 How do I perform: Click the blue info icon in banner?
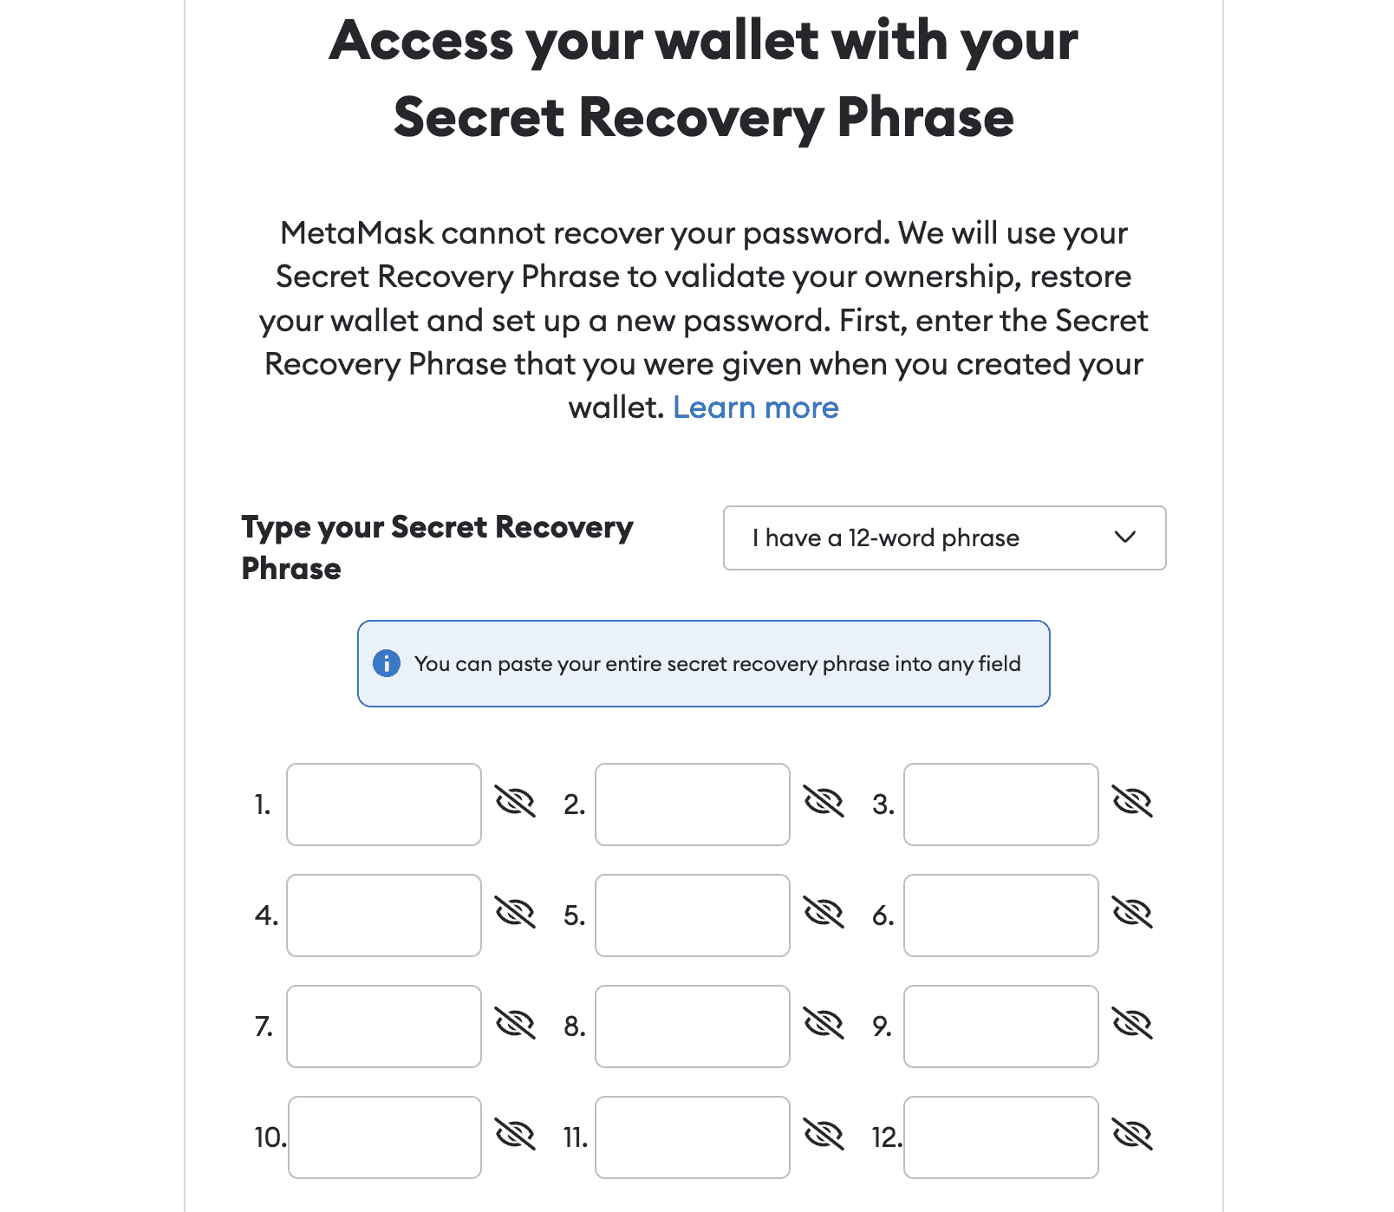[387, 663]
